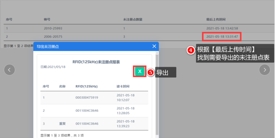Click the dialog's vertical scrollbar
This screenshot has width=275, height=138.
pyautogui.click(x=157, y=93)
